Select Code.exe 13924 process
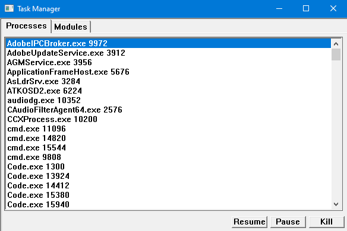 [x=168, y=177]
